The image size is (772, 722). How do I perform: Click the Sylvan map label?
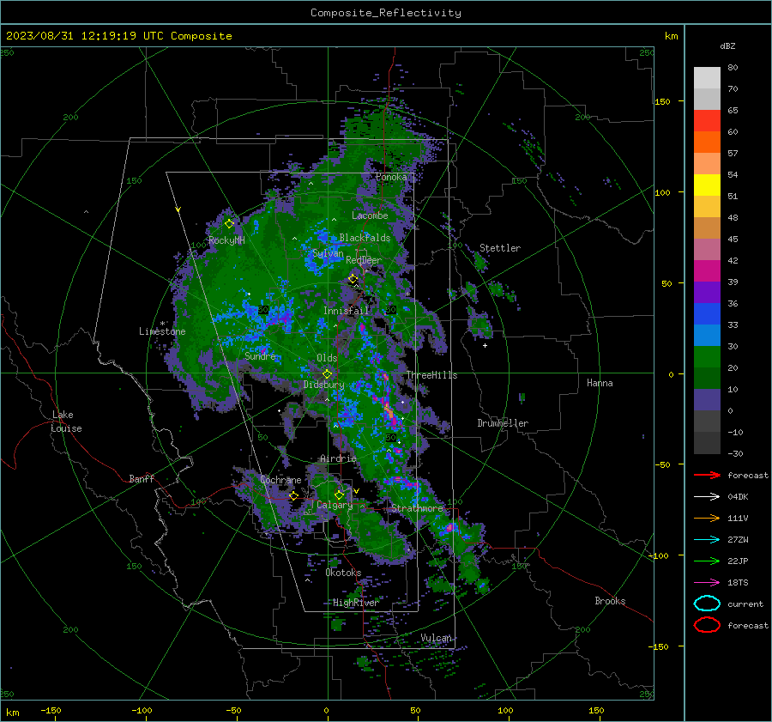click(x=328, y=253)
